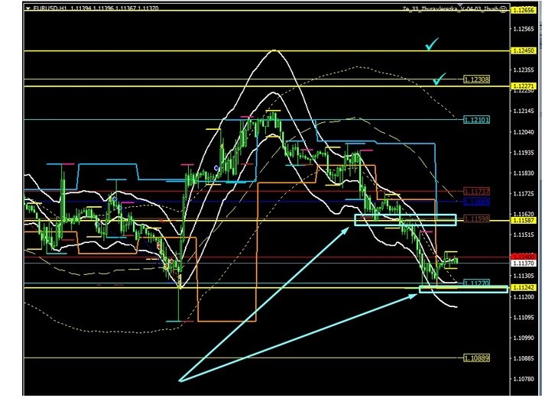Click the current price tag 1.11370
The height and width of the screenshot is (398, 545).
[x=523, y=263]
